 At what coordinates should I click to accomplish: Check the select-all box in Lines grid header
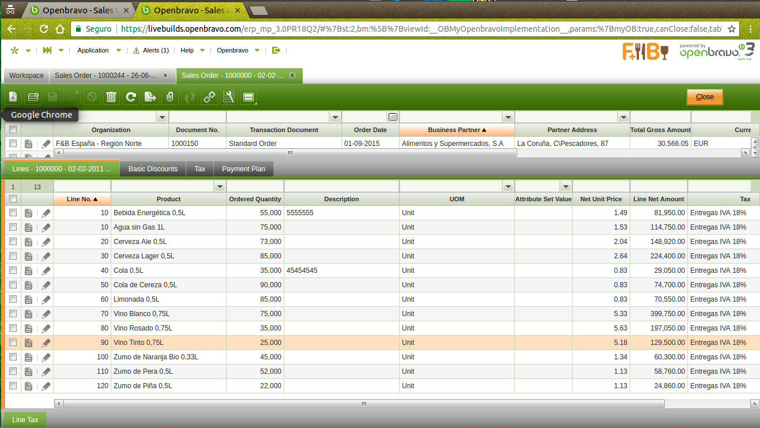tap(13, 199)
